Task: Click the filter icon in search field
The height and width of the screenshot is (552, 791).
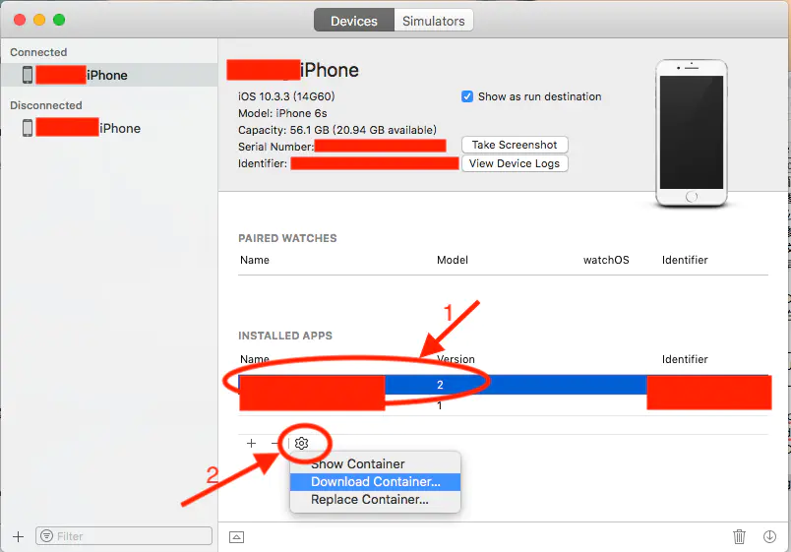Action: click(46, 536)
